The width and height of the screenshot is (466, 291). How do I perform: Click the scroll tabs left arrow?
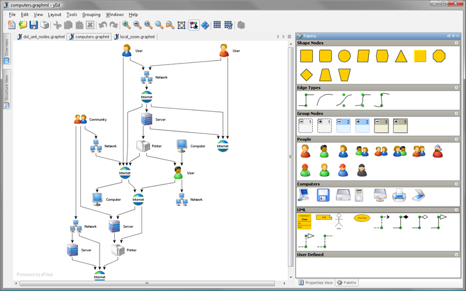278,37
